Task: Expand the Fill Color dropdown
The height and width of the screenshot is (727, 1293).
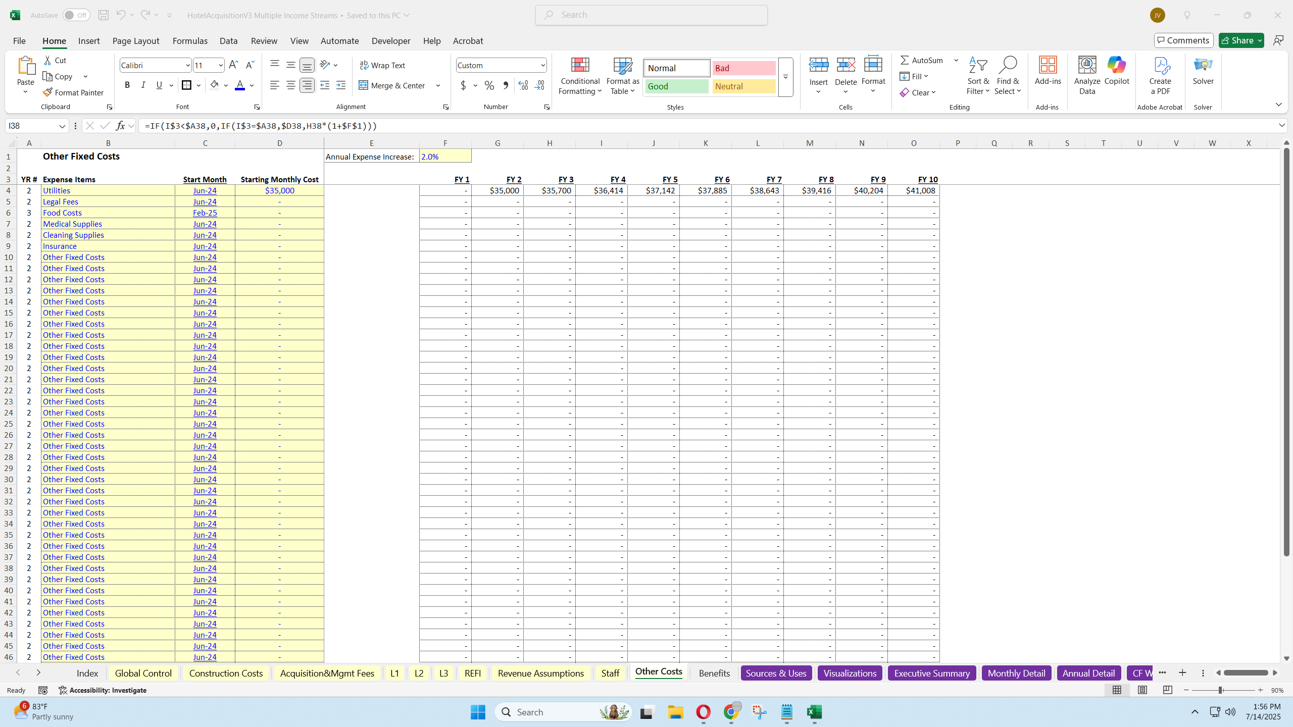Action: [226, 85]
